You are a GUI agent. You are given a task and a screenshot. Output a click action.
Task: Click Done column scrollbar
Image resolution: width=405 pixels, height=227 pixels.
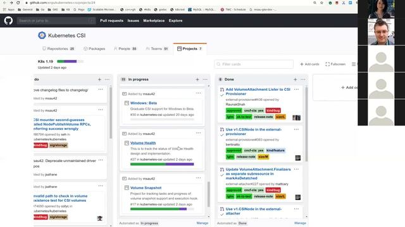306,124
